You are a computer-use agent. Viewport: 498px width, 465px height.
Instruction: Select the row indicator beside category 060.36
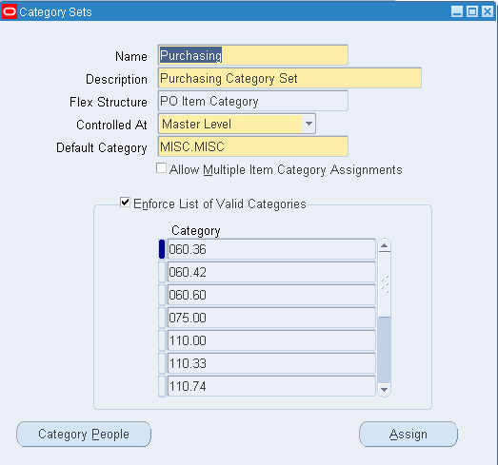pos(162,249)
